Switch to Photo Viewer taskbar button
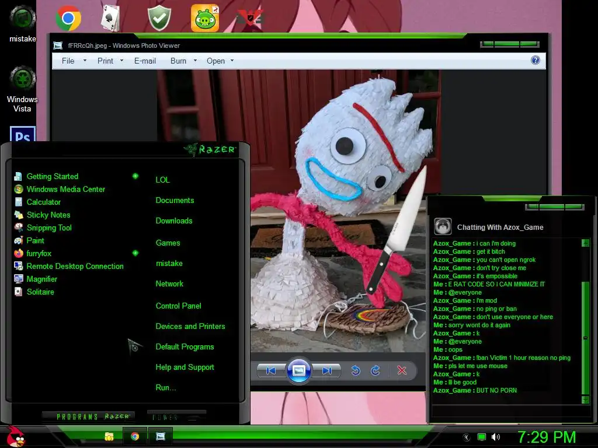Image resolution: width=598 pixels, height=448 pixels. 161,436
